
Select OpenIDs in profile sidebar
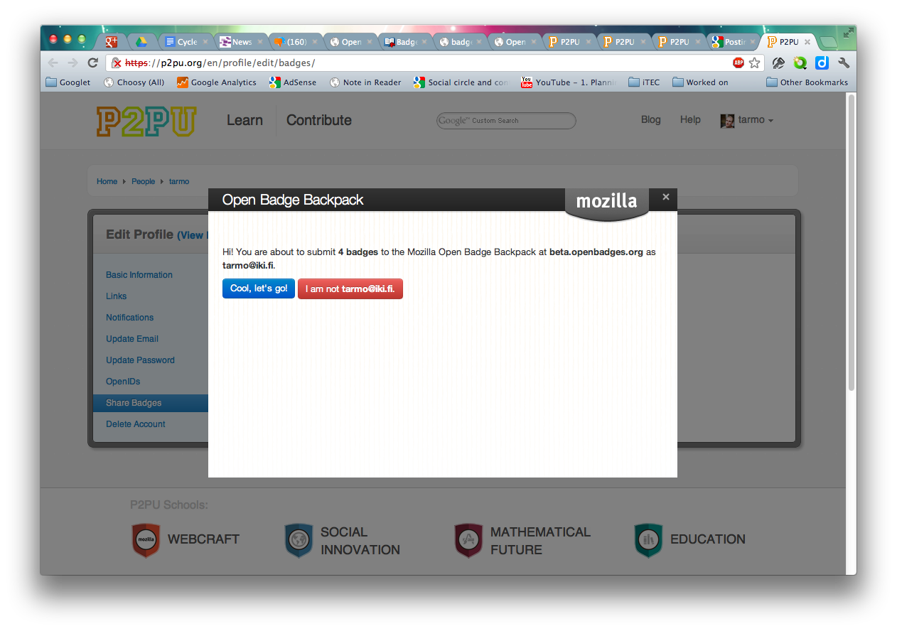click(123, 382)
